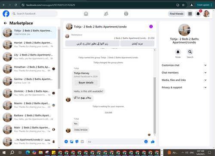The width and height of the screenshot is (215, 156).
Task: Click the Facebook logo
Action: pyautogui.click(x=6, y=14)
